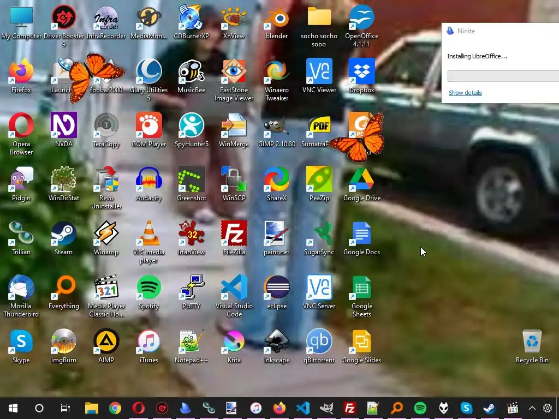Click the Ninite LibreOffice install progress bar
Viewport: 559px width, 419px height.
(x=503, y=76)
